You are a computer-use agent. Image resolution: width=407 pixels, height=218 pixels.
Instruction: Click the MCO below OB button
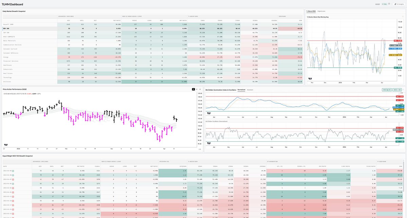tap(397, 90)
